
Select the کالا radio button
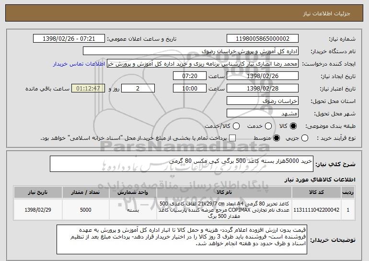tap(293, 126)
